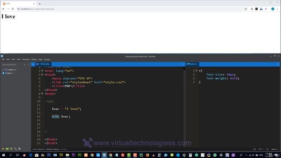Click the green Extension Manager icon
Viewport: 281px width, 158px height.
(x=7, y=149)
